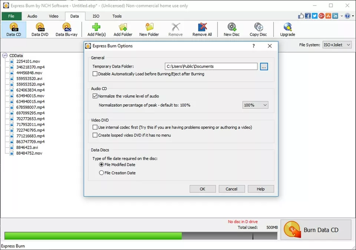
Task: Open the Tools menu
Action: [117, 16]
